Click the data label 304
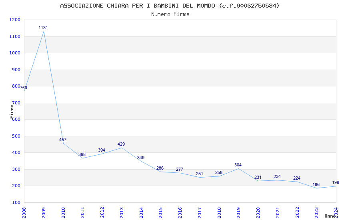340x220 pixels. 238,165
